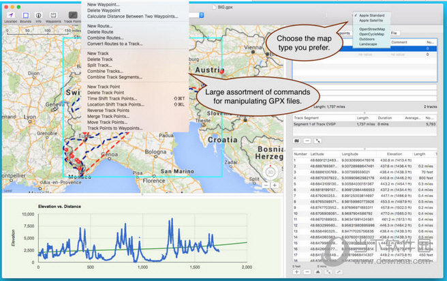Select Reverse Track Points menu item
This screenshot has width=447, height=281.
(108, 110)
